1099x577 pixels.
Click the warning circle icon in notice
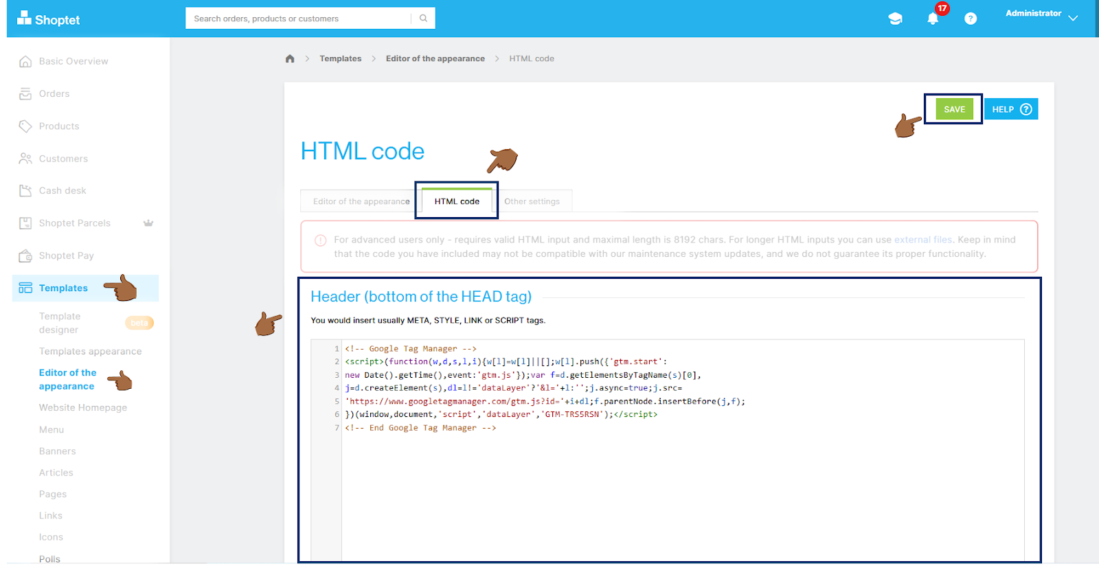(x=320, y=240)
